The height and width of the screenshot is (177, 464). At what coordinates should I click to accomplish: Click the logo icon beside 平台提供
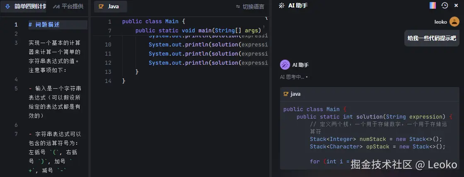coord(56,6)
